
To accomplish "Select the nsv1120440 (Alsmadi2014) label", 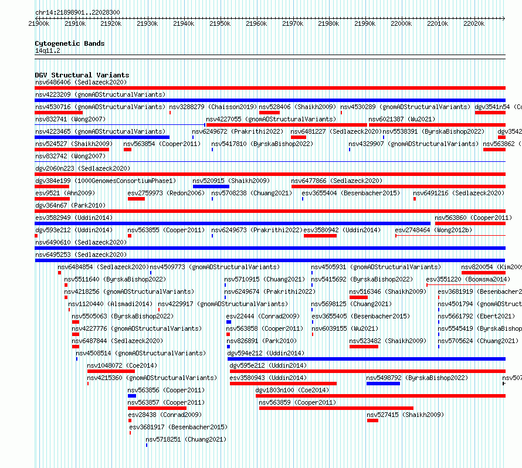I will (x=110, y=304).
